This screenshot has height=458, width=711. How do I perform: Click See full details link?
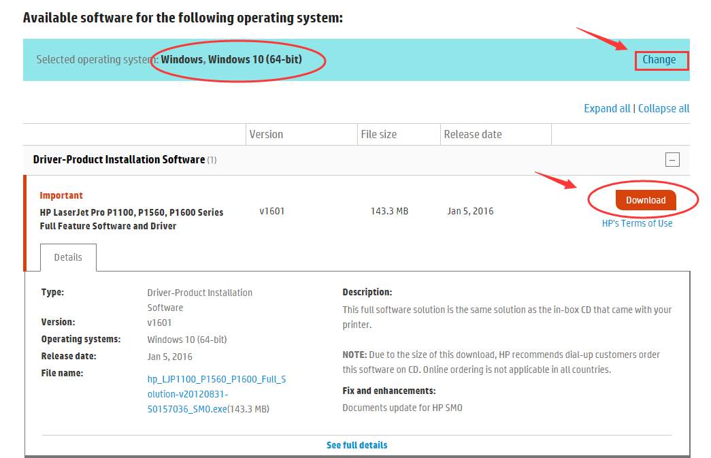tap(357, 445)
